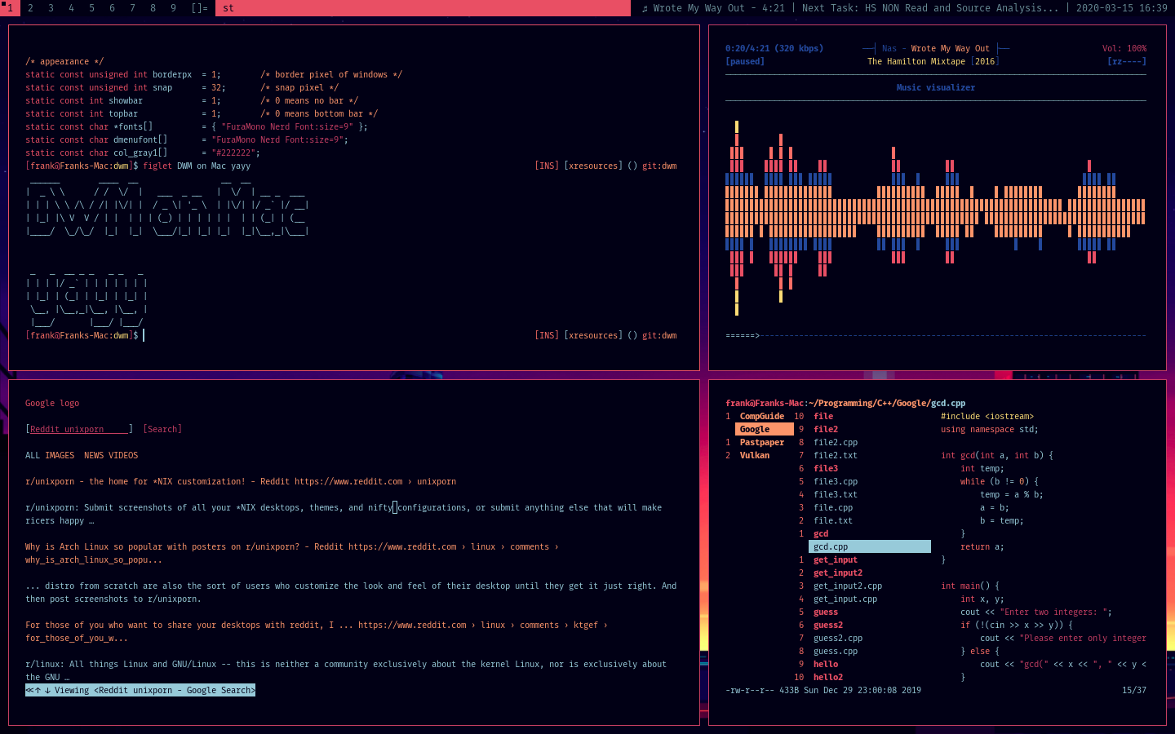Click the col_gray1 "#222222" color value

coord(236,153)
